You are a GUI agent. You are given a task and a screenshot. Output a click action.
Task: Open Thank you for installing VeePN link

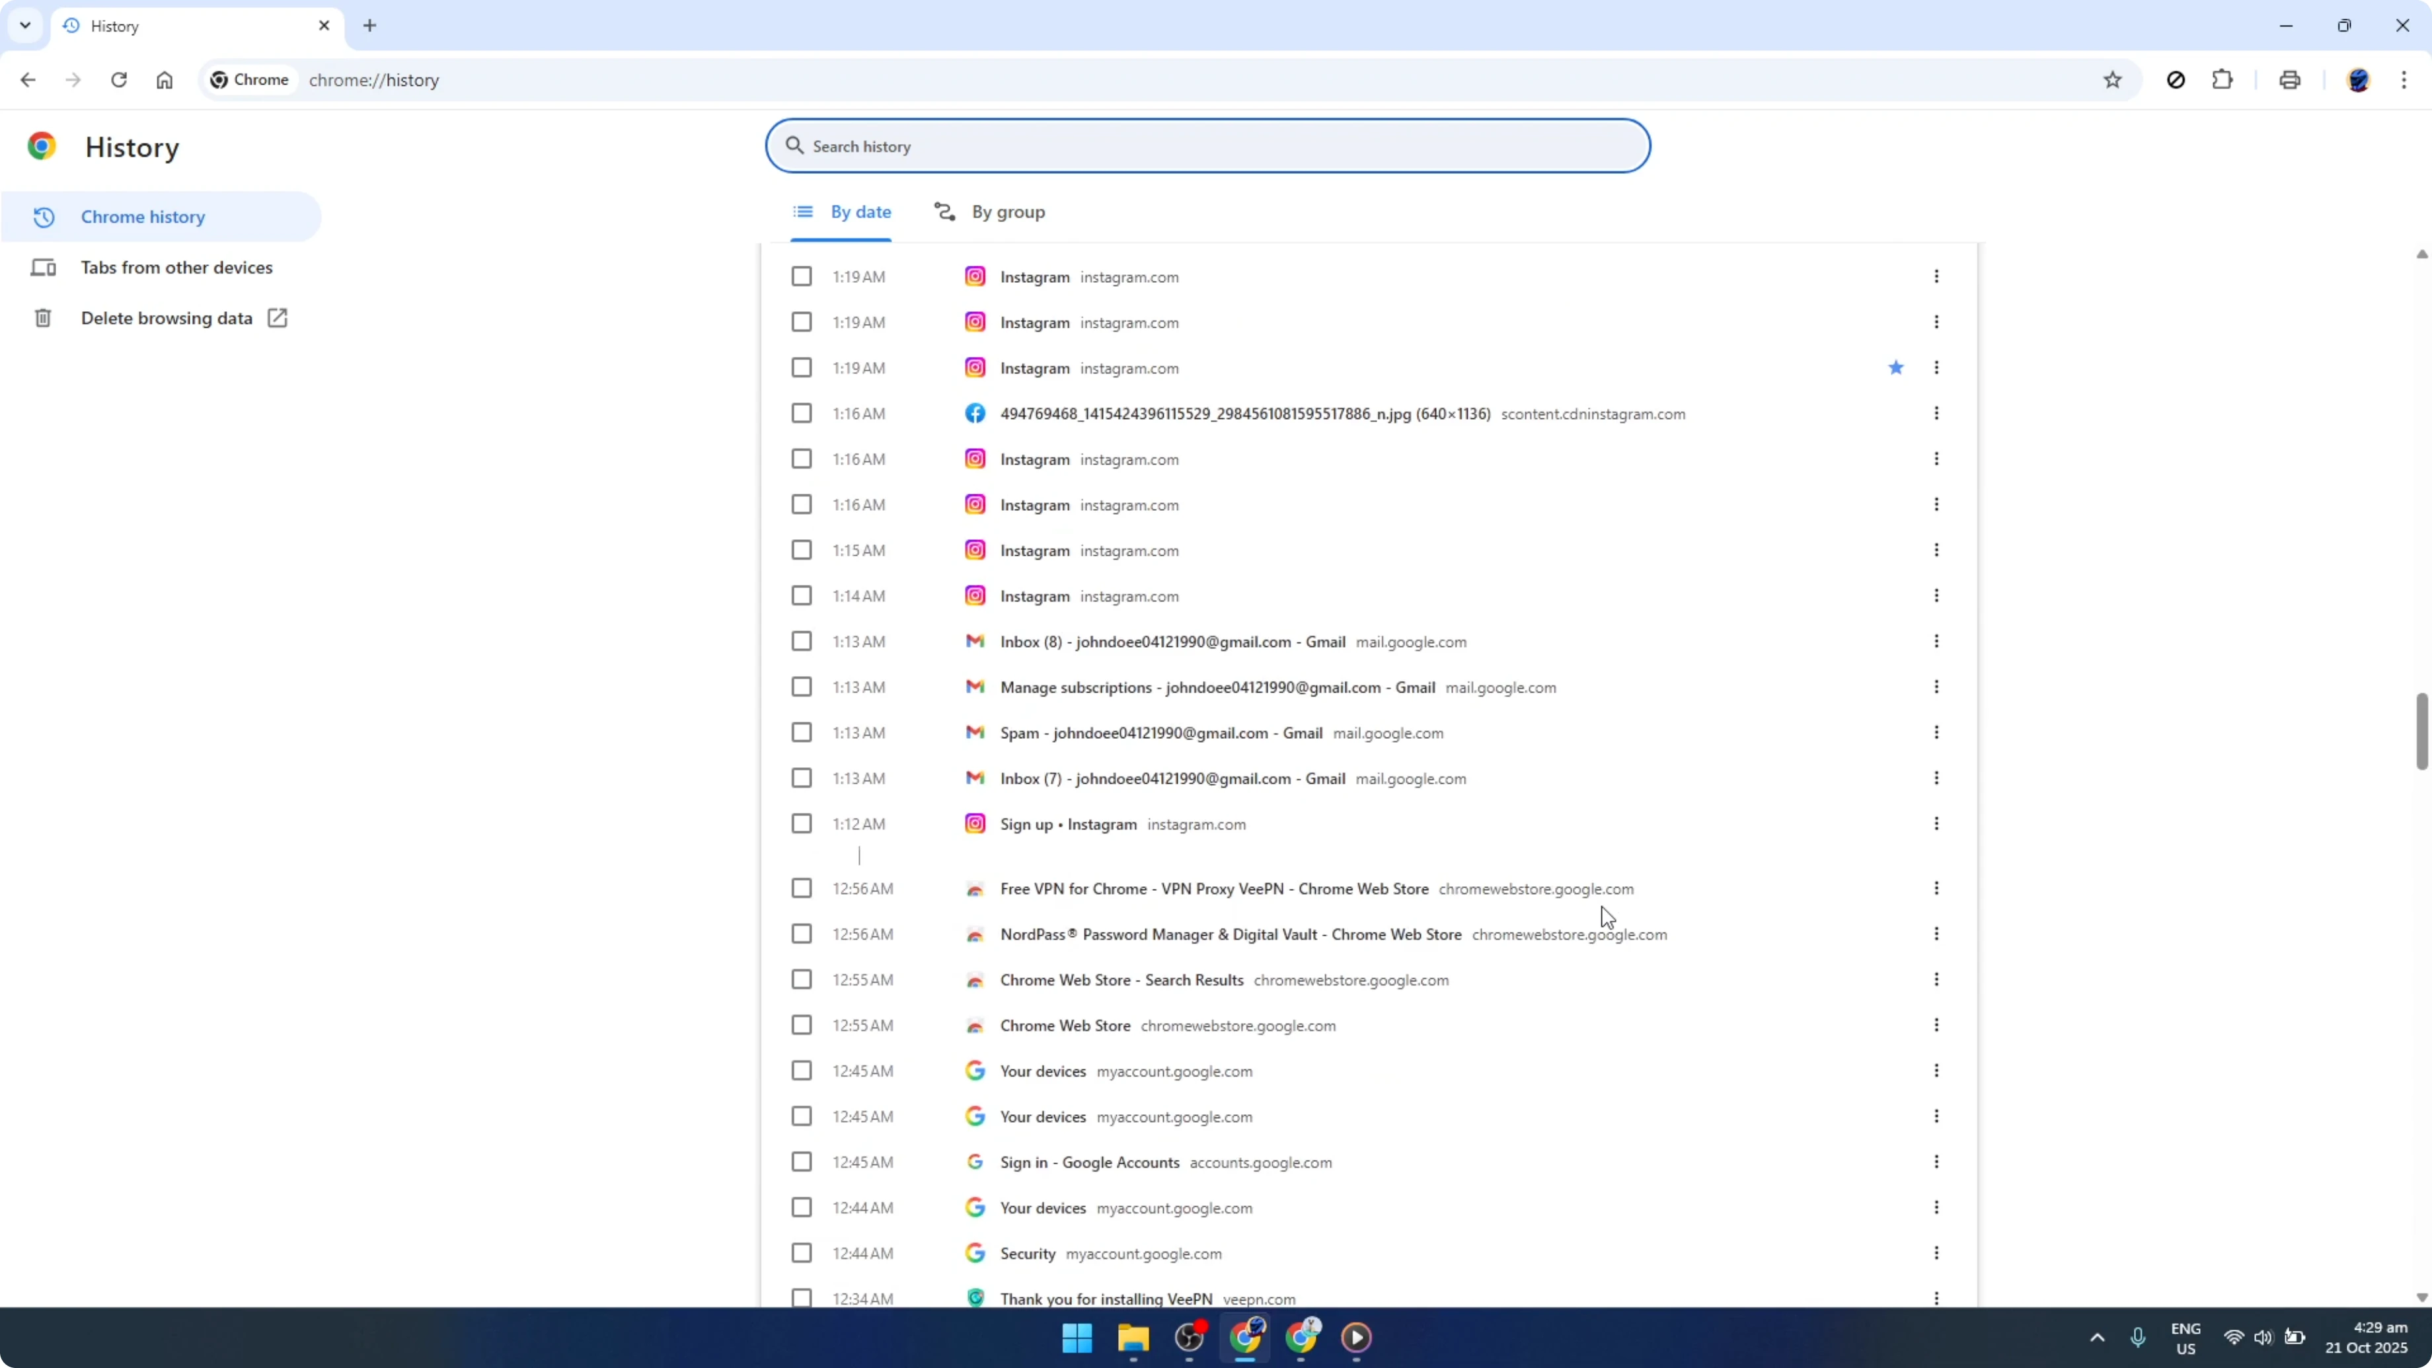(1106, 1299)
